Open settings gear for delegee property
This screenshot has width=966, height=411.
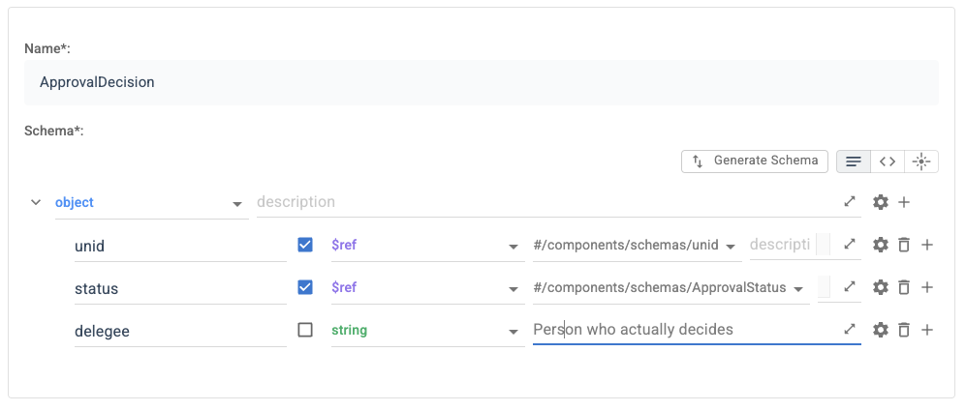(x=881, y=331)
